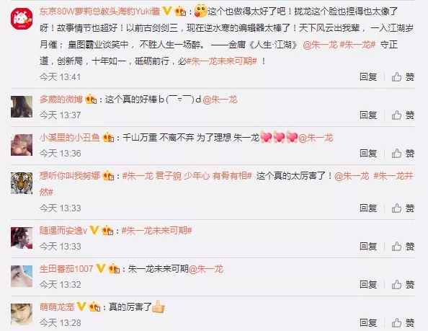Reply to 萌萌龙宠's 13:28 comment

(x=368, y=323)
